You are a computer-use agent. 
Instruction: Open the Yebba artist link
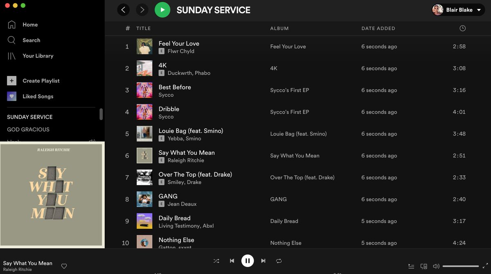tap(176, 138)
